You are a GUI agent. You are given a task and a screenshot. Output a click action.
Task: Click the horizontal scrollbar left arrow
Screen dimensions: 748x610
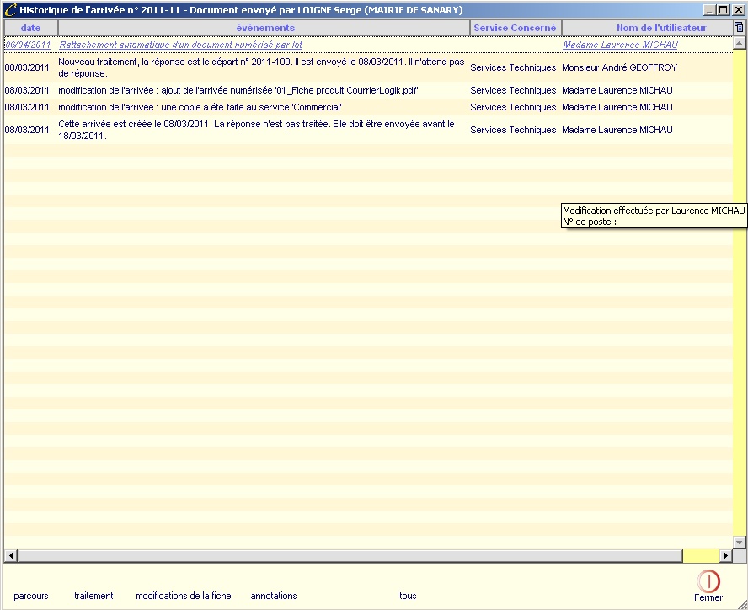[x=10, y=556]
